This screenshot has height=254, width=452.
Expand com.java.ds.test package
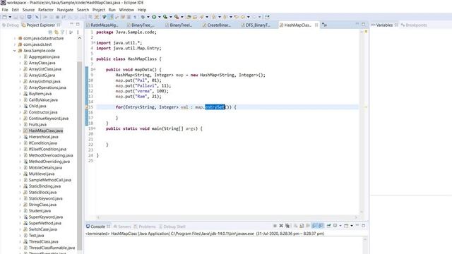pyautogui.click(x=15, y=44)
